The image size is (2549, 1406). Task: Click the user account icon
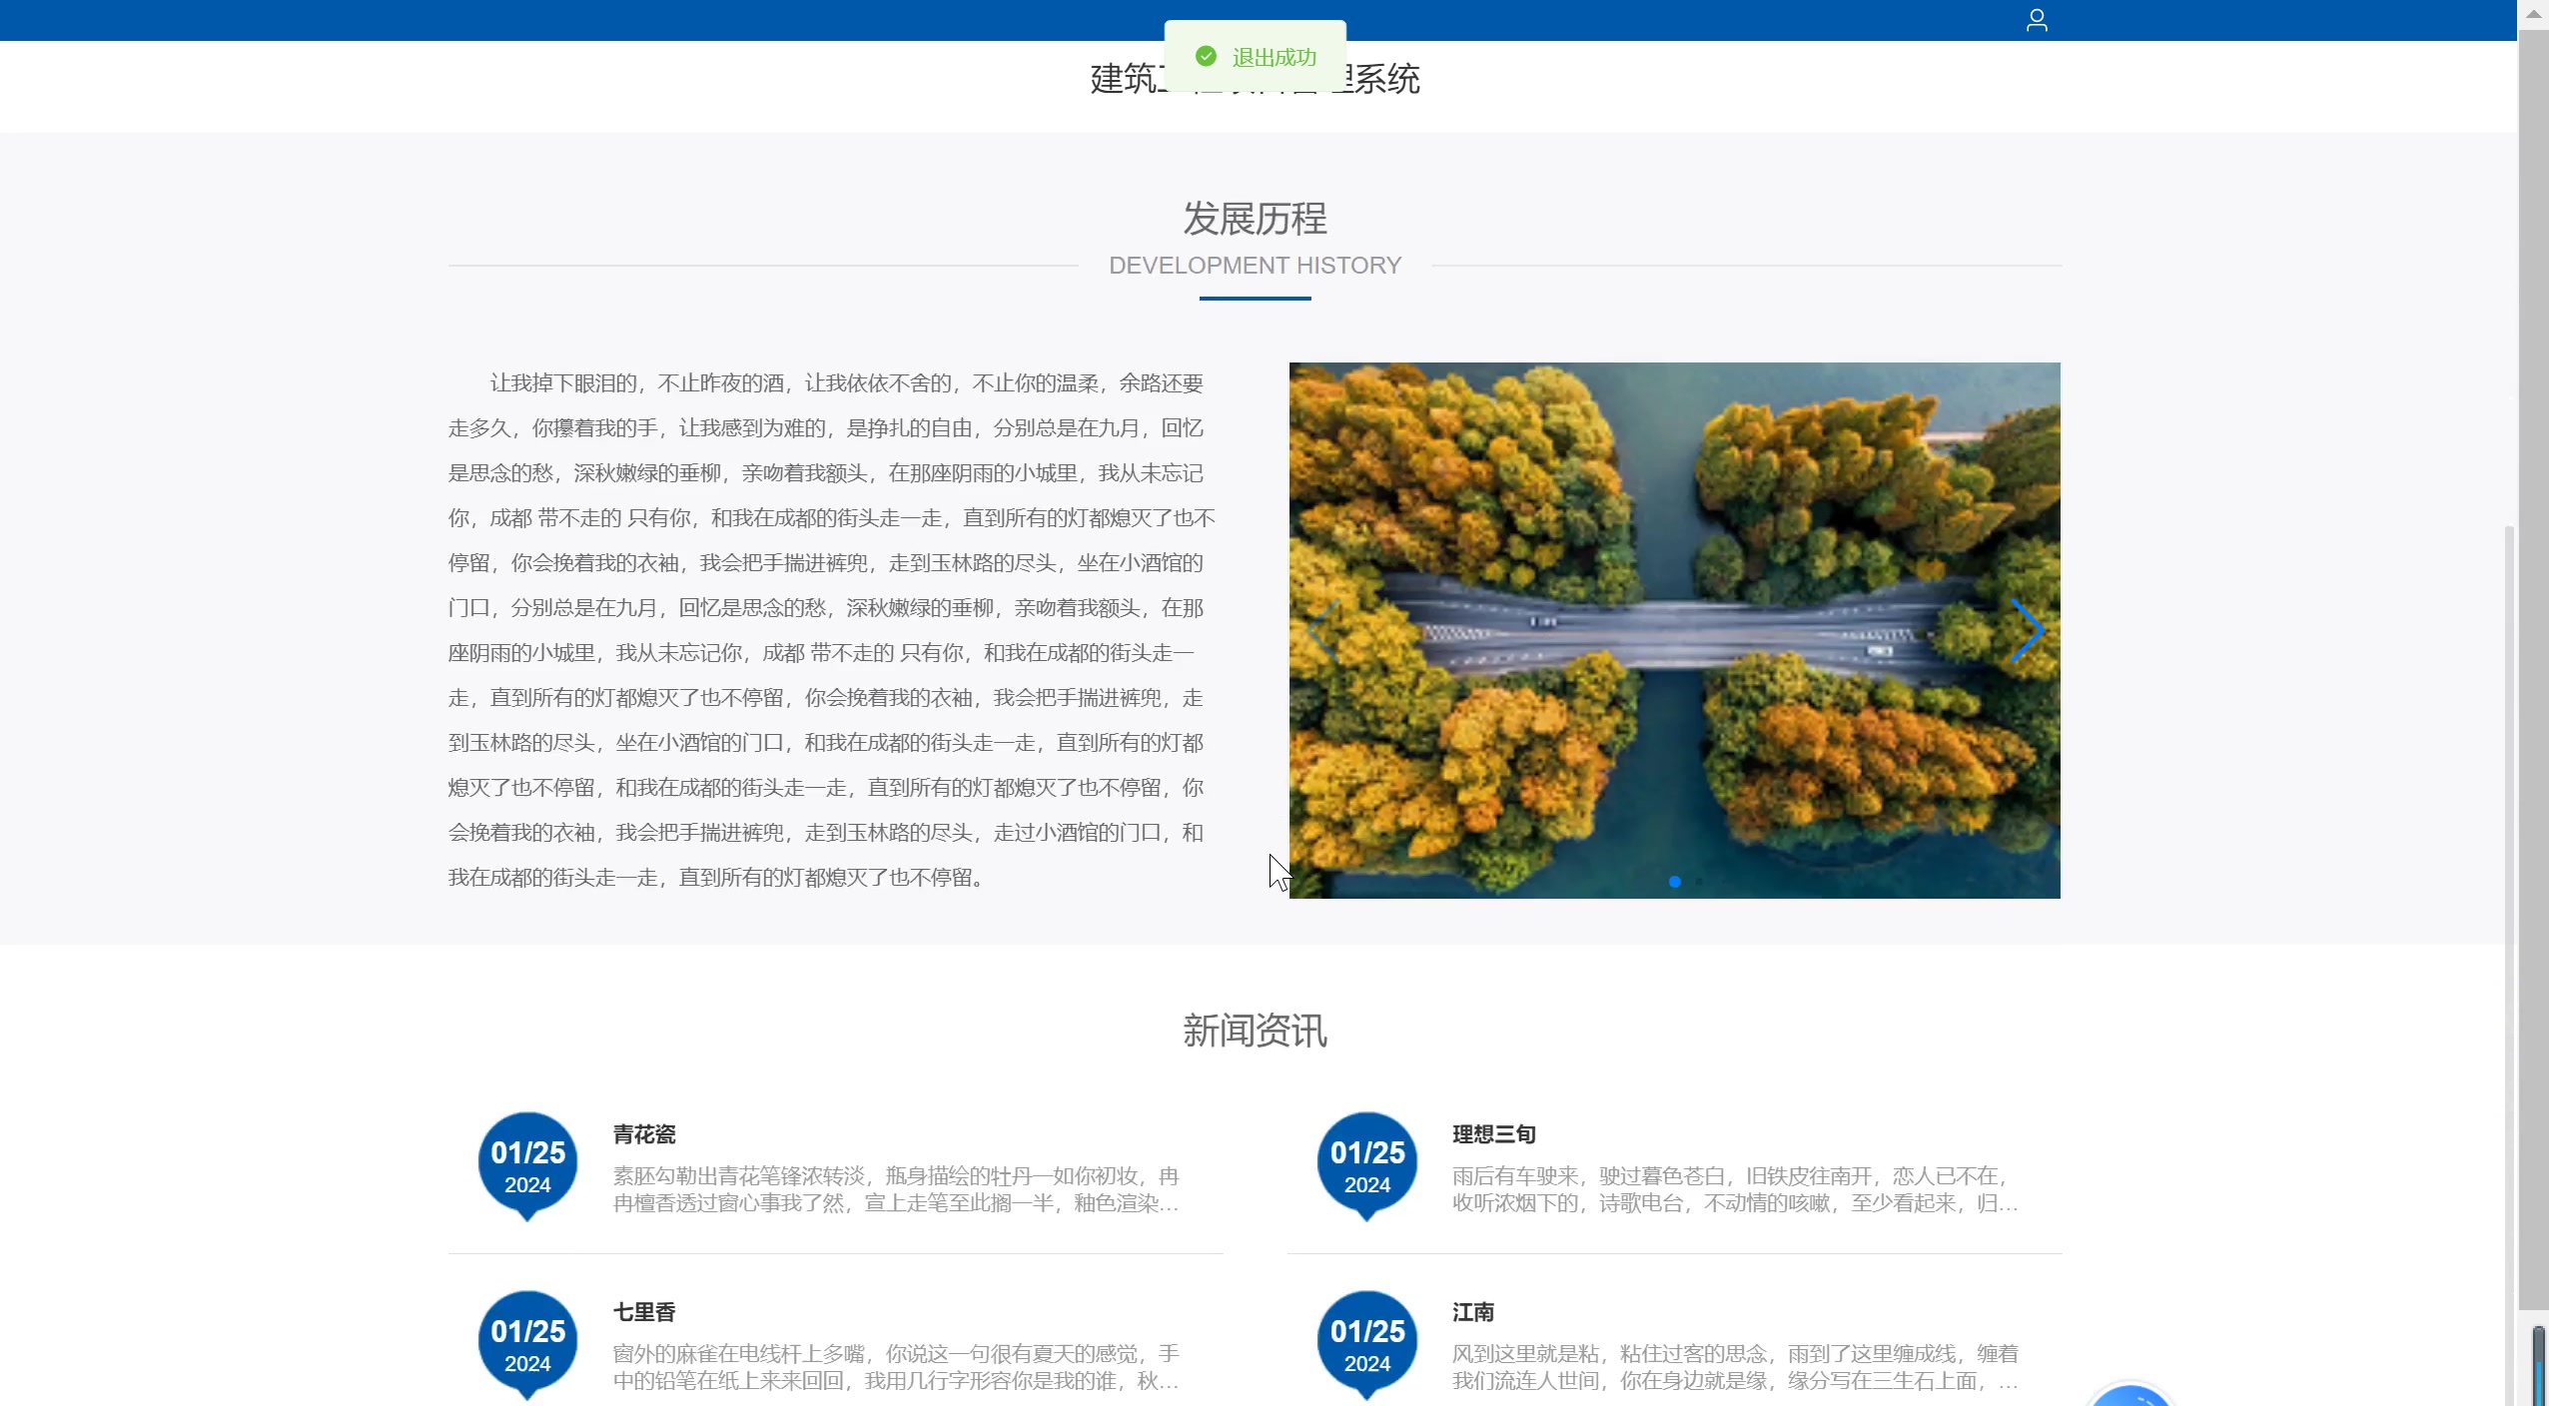pyautogui.click(x=2037, y=20)
